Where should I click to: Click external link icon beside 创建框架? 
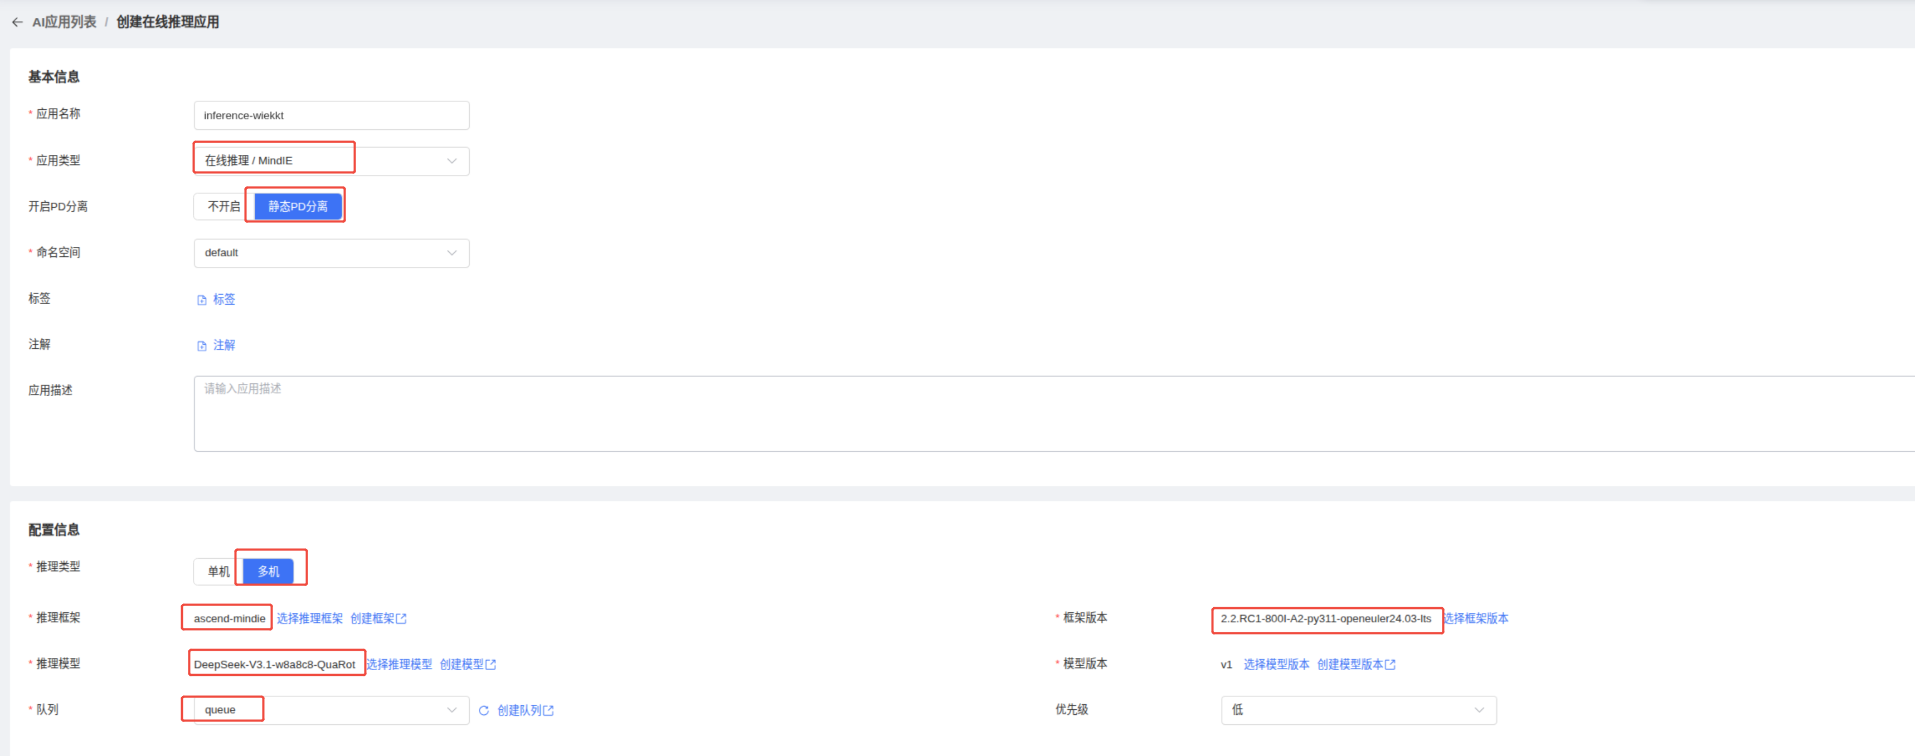click(401, 618)
